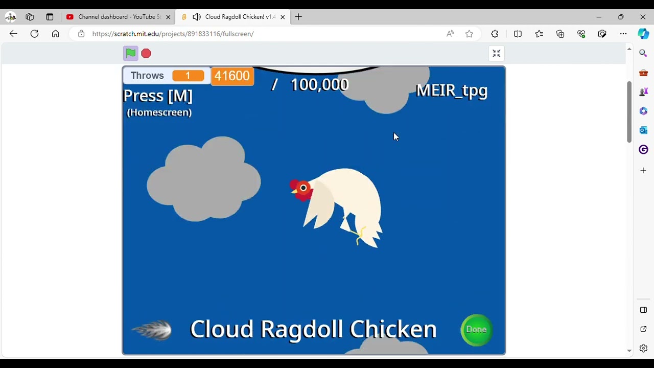Open browser Collections
654x368 pixels.
click(560, 34)
